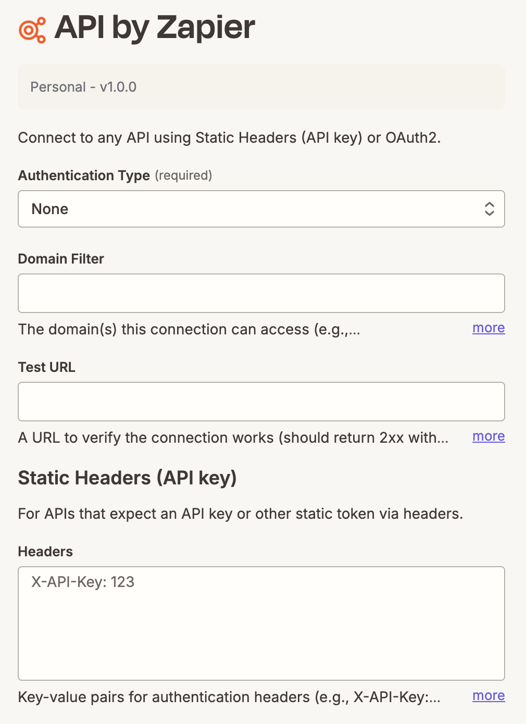
Task: Click the Static Headers (API key) heading
Action: 128,478
